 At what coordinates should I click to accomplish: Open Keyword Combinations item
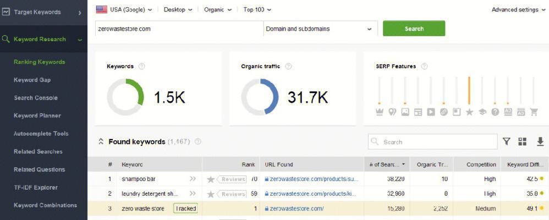pos(45,205)
